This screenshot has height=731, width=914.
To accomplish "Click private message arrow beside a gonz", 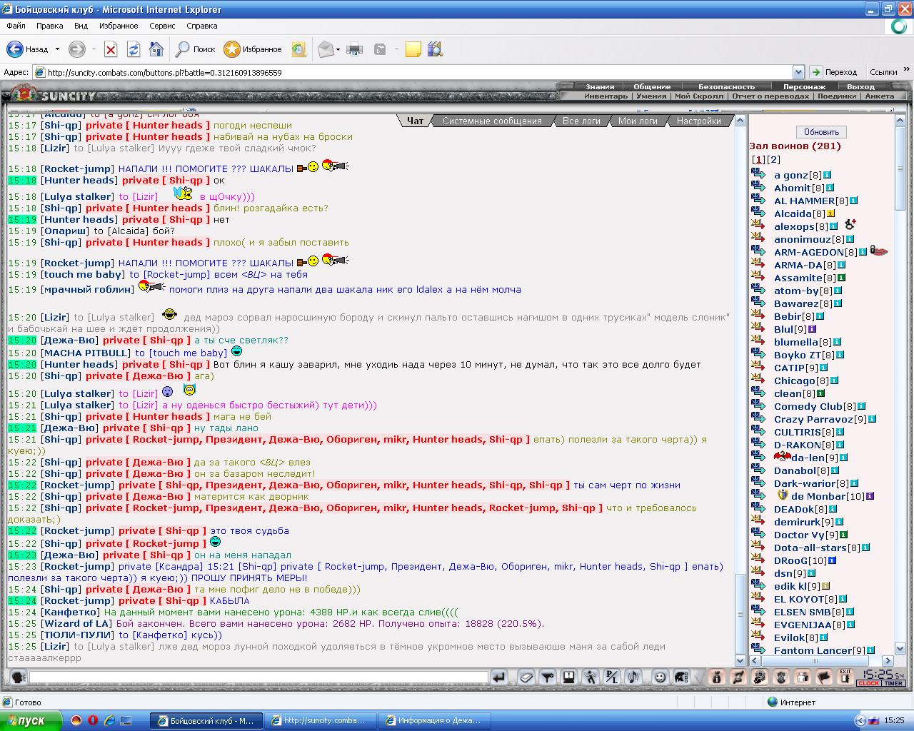I will (x=758, y=174).
